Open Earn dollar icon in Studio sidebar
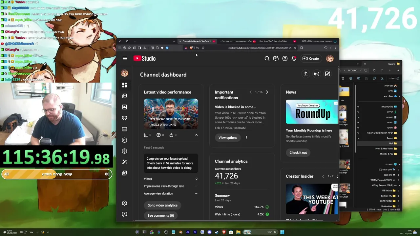420x236 pixels. click(124, 151)
